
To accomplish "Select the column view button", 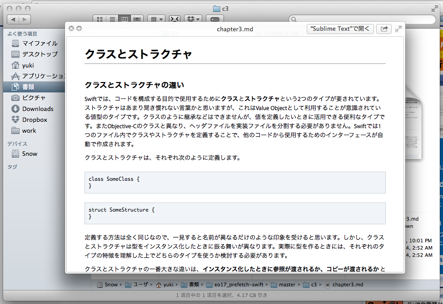I will pyautogui.click(x=124, y=19).
